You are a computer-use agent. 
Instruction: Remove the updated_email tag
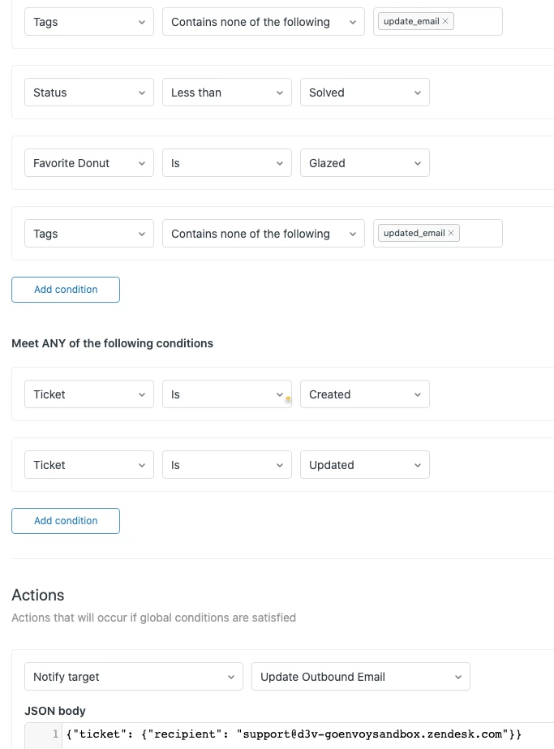[451, 233]
